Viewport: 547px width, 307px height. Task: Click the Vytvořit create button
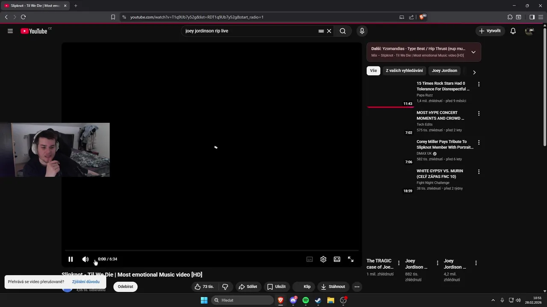(490, 31)
